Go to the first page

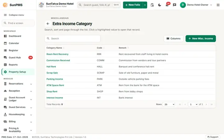point(180,105)
